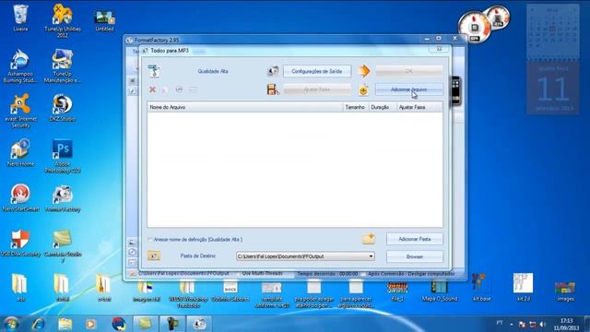Open Nero StartSmart desktop shortcut
Image resolution: width=590 pixels, height=332 pixels.
coord(20,198)
